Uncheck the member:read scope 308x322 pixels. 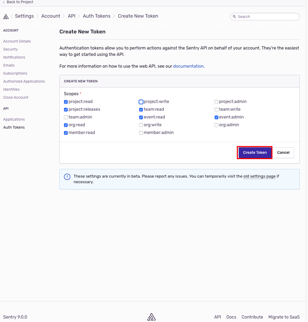(x=66, y=133)
